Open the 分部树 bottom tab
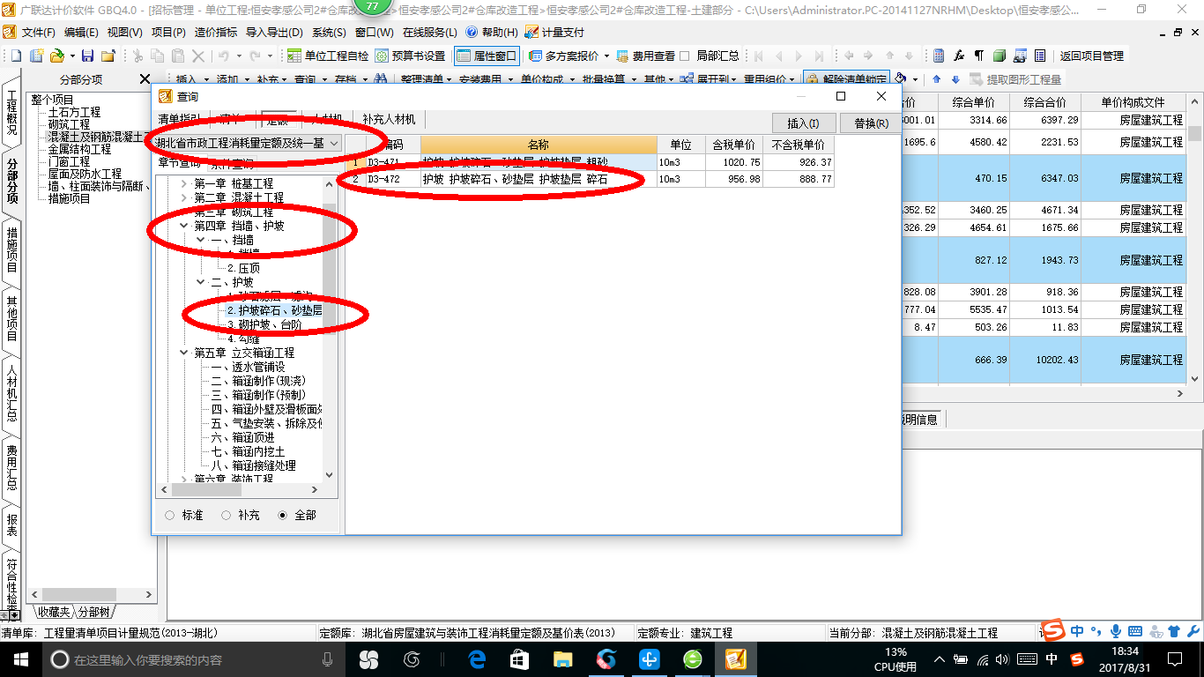Image resolution: width=1204 pixels, height=677 pixels. point(93,612)
